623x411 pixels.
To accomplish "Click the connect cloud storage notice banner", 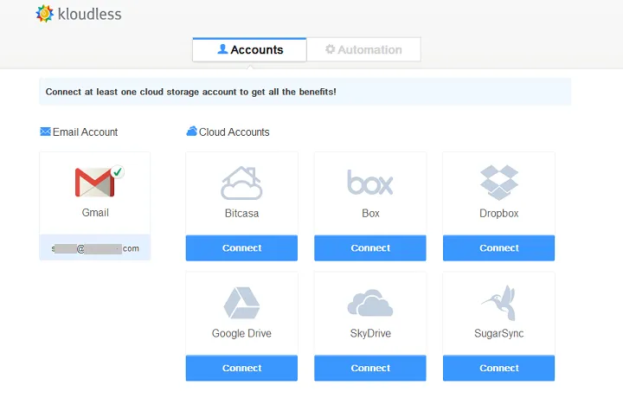I will point(305,92).
